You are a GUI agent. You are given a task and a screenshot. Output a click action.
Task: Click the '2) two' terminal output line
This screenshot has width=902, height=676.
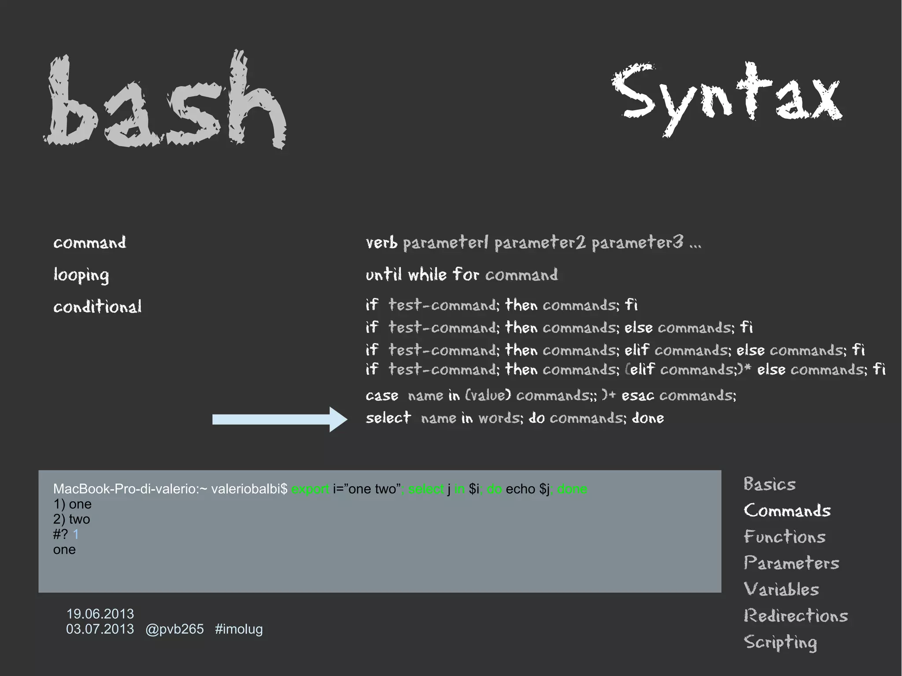pos(71,519)
